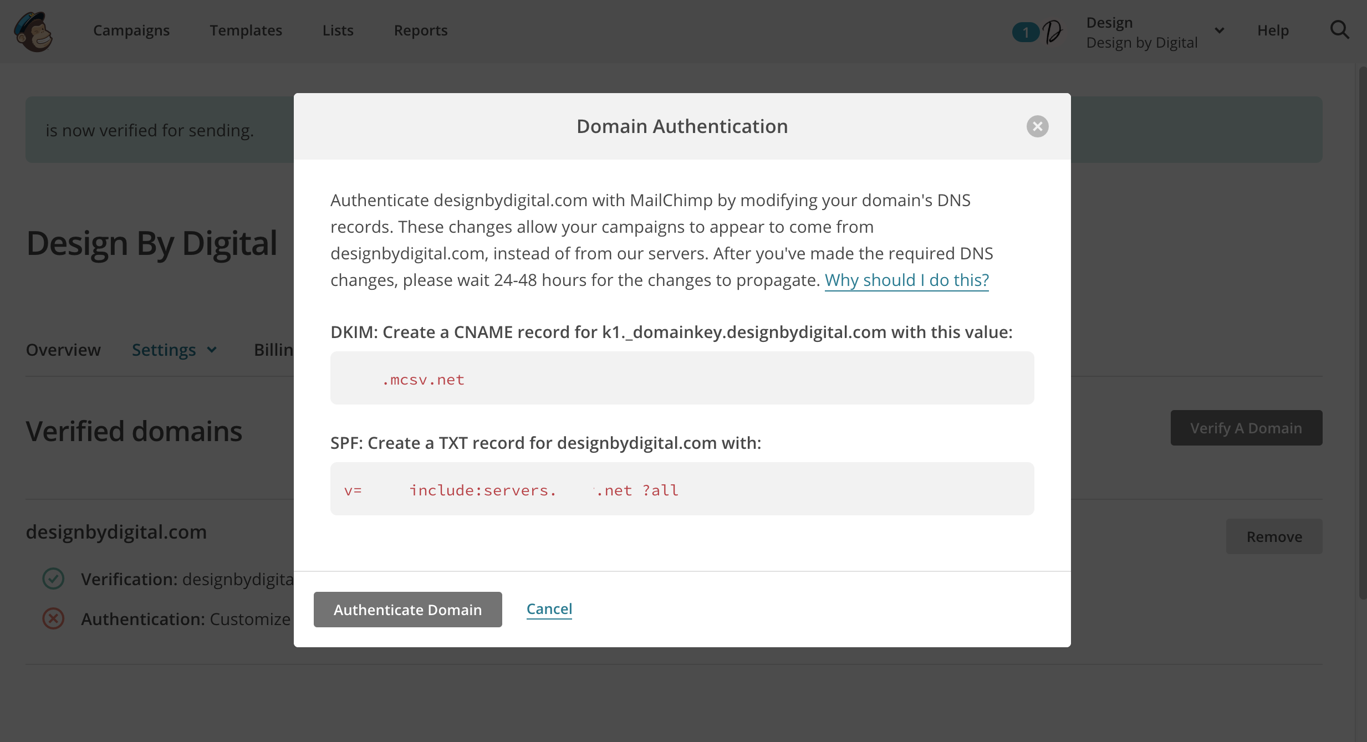This screenshot has height=742, width=1367.
Task: Click the MailChimp Freddie logo
Action: pyautogui.click(x=33, y=32)
